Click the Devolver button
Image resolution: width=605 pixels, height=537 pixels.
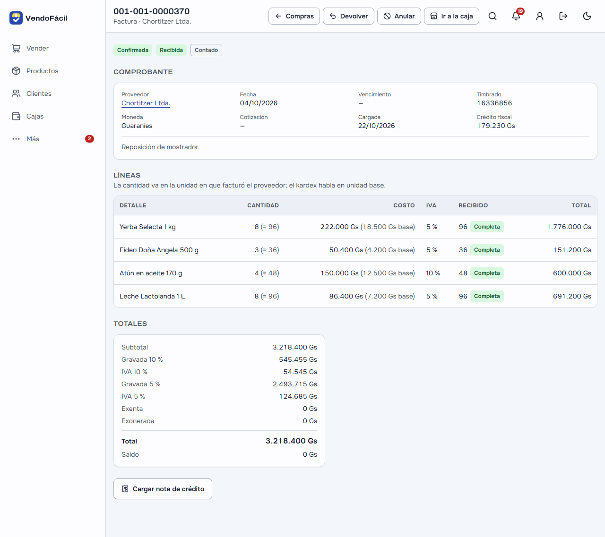(x=348, y=16)
